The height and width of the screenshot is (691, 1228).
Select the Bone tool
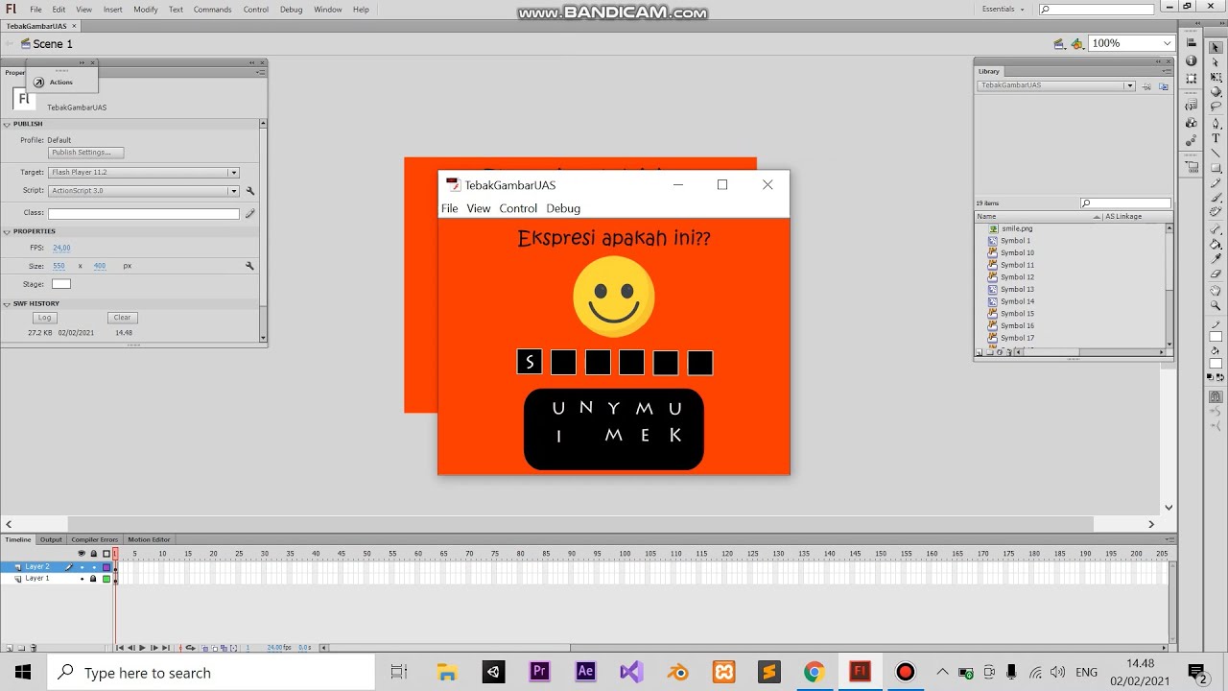tap(1216, 228)
